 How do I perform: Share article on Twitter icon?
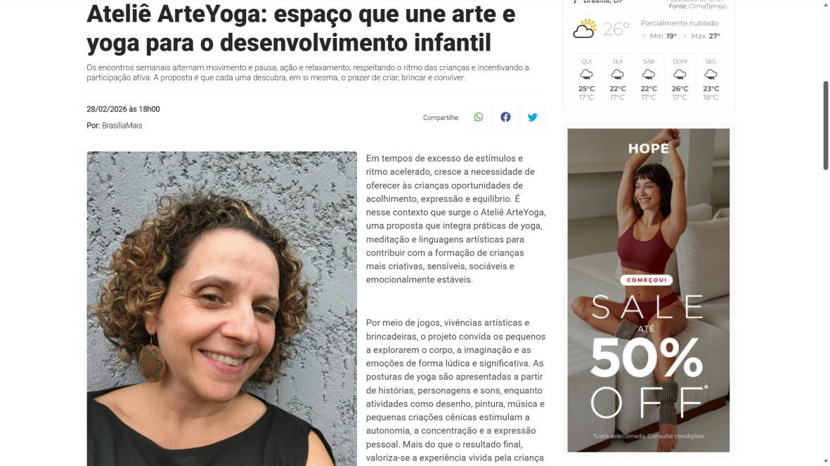(533, 117)
